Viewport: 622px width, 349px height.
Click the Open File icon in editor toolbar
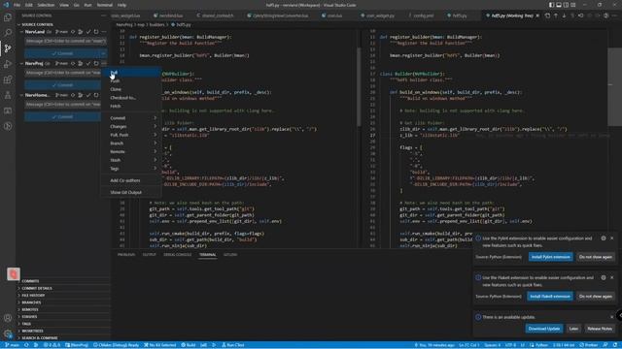tap(547, 16)
